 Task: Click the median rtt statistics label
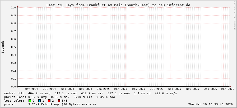(x=14, y=93)
